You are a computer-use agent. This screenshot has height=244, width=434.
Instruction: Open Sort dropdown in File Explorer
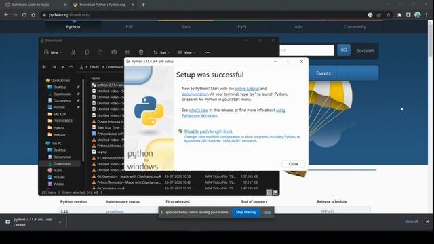(161, 52)
